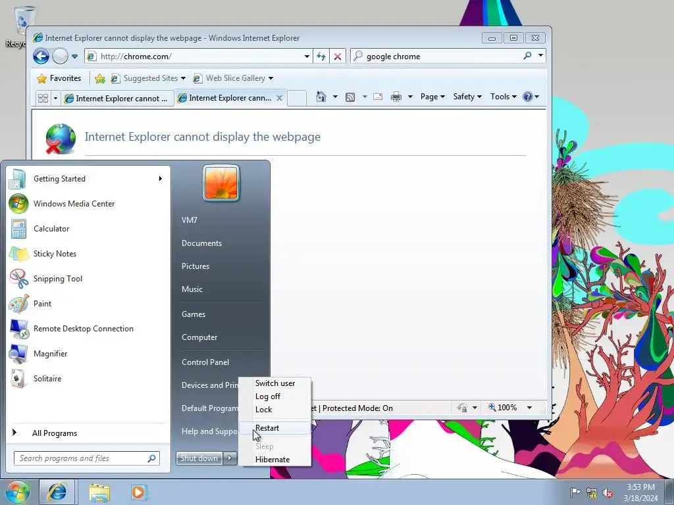Click the Shut down button

tap(199, 458)
